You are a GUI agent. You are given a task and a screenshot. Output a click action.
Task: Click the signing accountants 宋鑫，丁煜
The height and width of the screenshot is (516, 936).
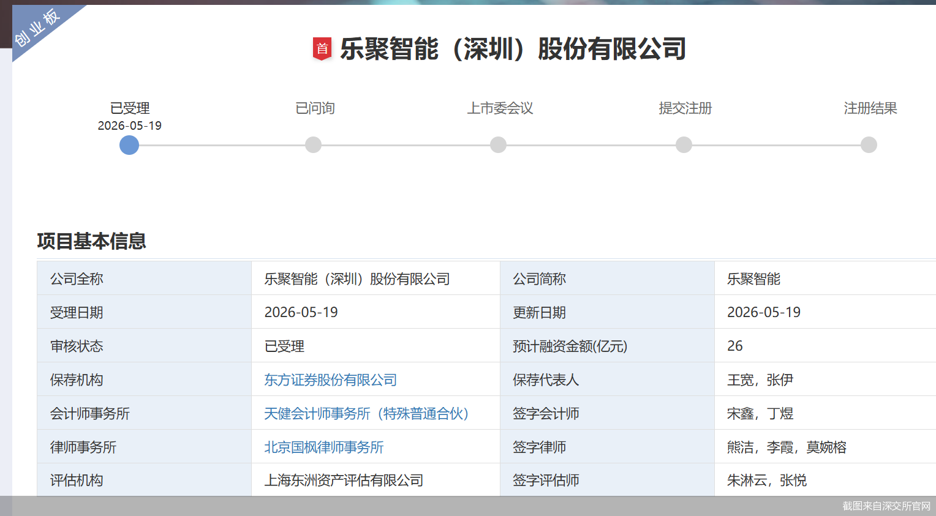pyautogui.click(x=760, y=414)
